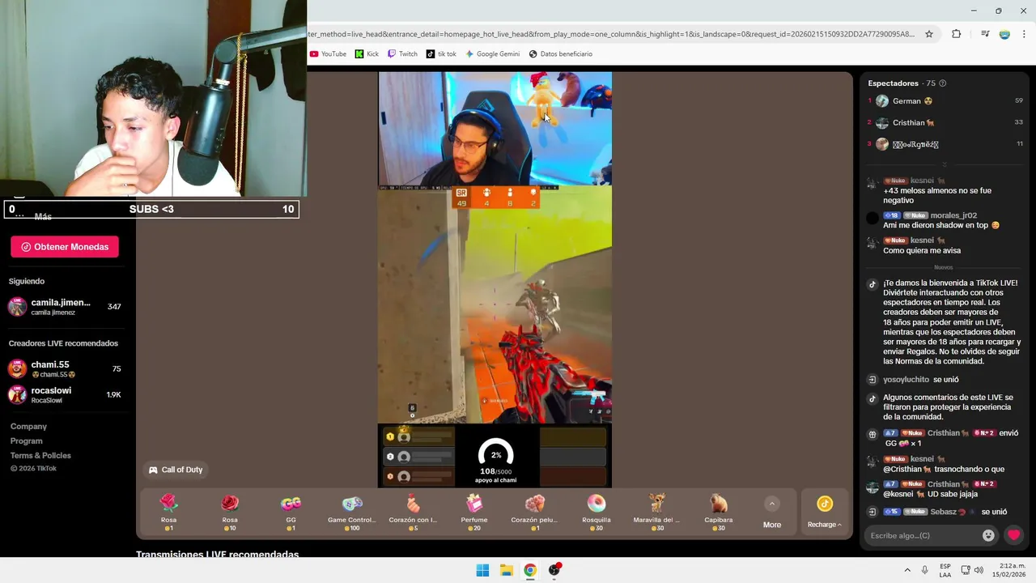Screen dimensions: 1036x583
Task: Open ESP LAA language switcher
Action: [x=945, y=570]
